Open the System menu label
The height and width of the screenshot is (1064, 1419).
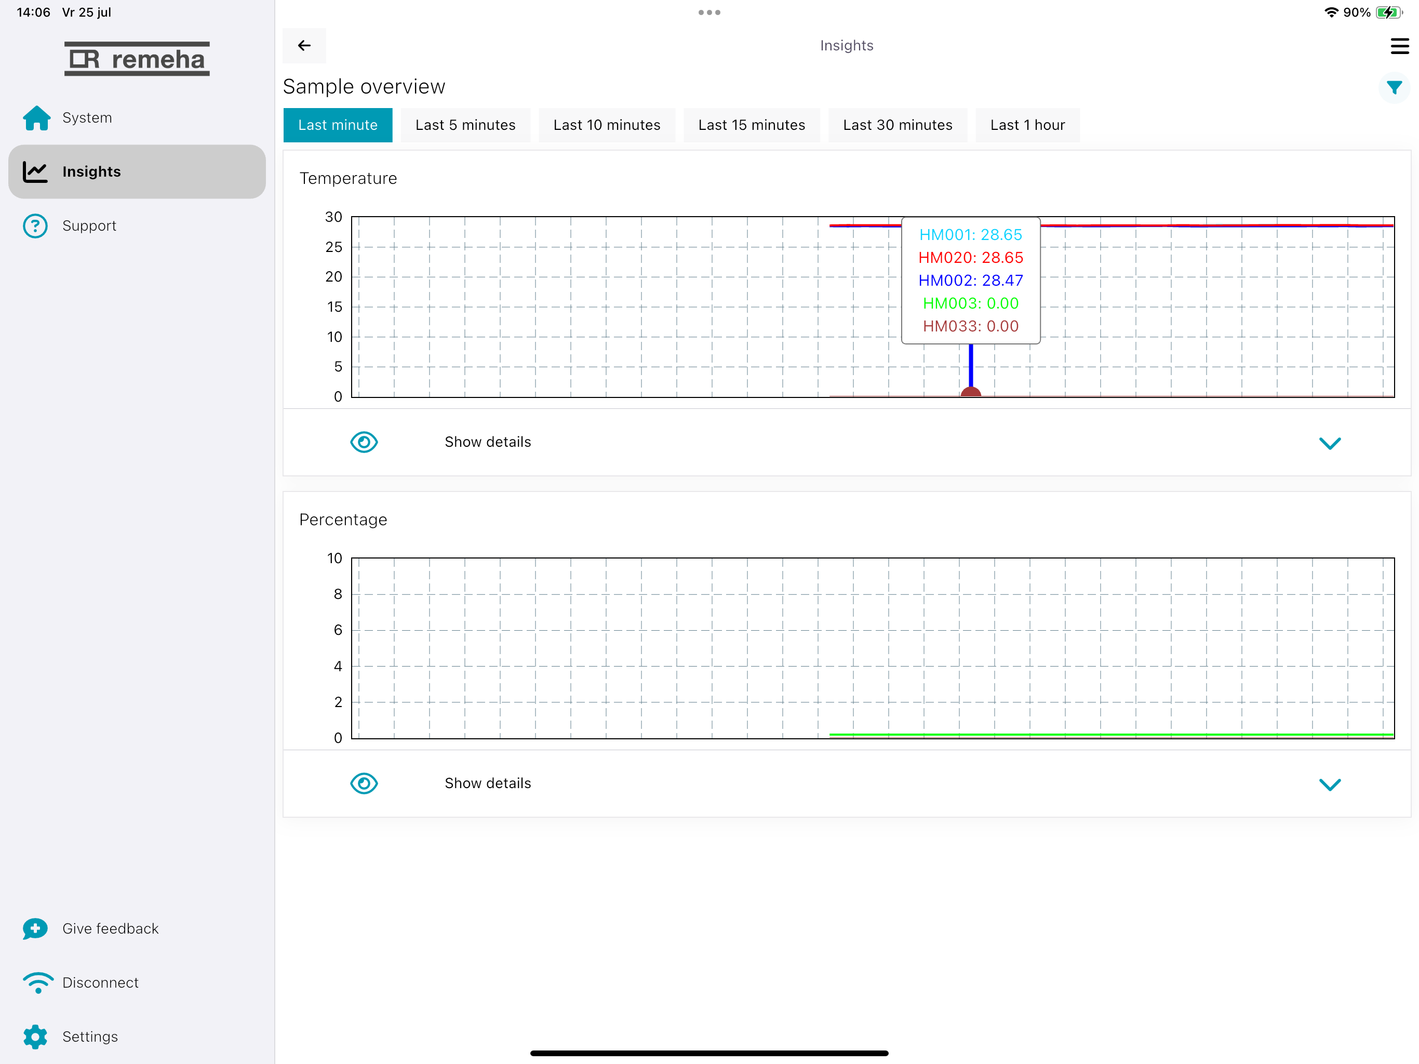[87, 118]
